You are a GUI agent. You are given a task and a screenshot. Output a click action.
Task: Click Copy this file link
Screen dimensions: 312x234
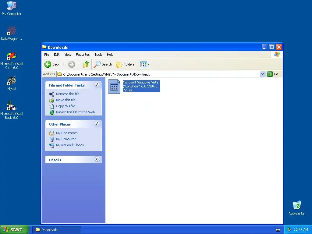[x=66, y=106]
